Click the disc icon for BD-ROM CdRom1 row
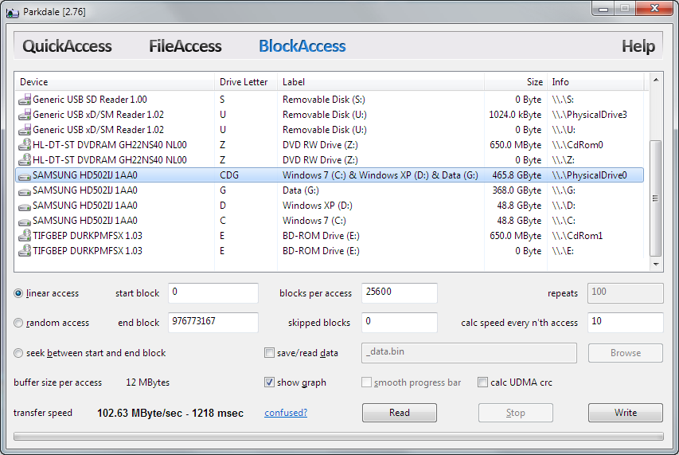This screenshot has height=455, width=679. (x=25, y=236)
